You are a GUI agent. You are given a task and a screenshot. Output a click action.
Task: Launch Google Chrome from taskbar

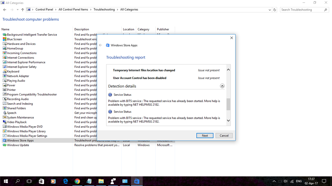[x=77, y=181]
